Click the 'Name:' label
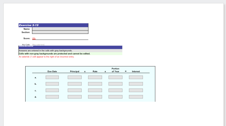Image resolution: width=226 pixels, height=126 pixels. 27,29
